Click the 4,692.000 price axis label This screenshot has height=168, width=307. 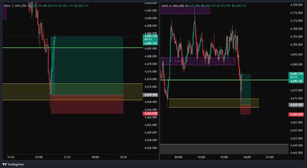coord(150,11)
